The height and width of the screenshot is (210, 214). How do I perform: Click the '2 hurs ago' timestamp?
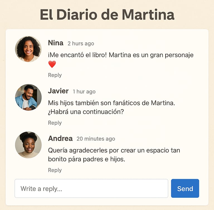pos(81,43)
